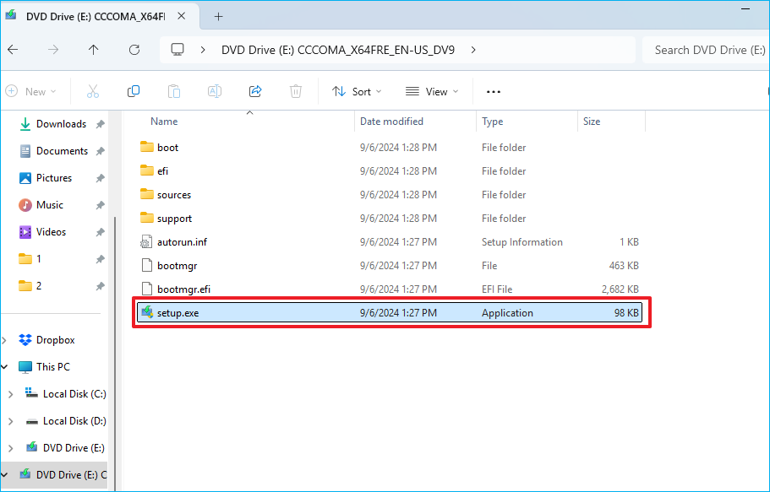Click the Paste clipboard icon

coord(174,91)
